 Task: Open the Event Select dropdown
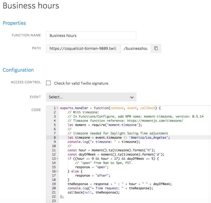(91, 97)
